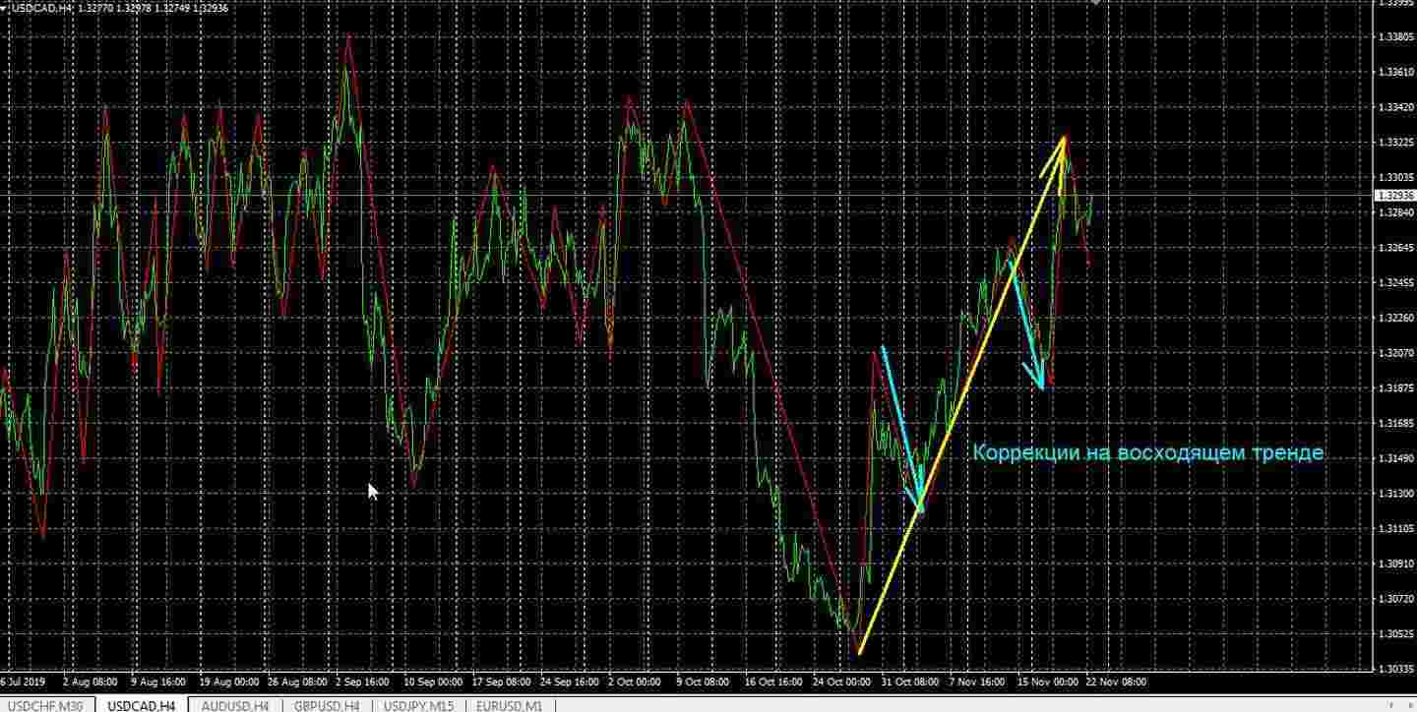The height and width of the screenshot is (712, 1417).
Task: Open the USDJPY,M15 chart tab
Action: click(x=419, y=705)
